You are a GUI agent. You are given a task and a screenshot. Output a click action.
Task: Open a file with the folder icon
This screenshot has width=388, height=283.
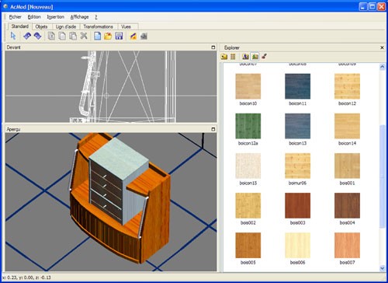click(108, 36)
